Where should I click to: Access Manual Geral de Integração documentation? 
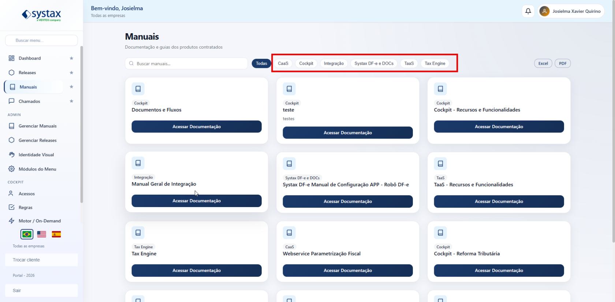tap(197, 201)
